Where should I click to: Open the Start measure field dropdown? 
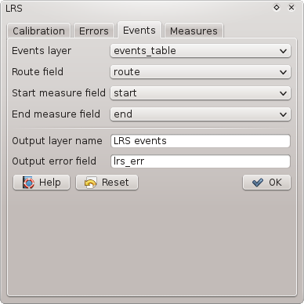pos(201,93)
